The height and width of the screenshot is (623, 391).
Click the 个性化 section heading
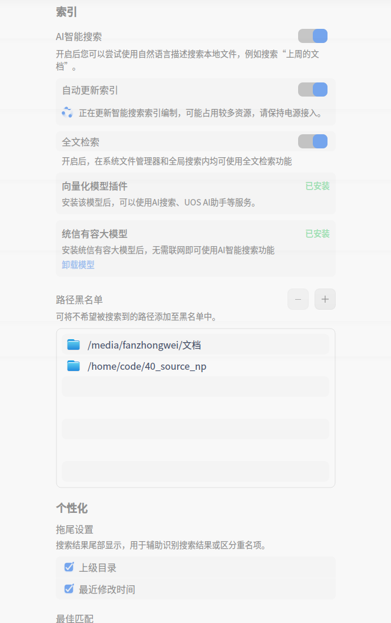click(72, 508)
